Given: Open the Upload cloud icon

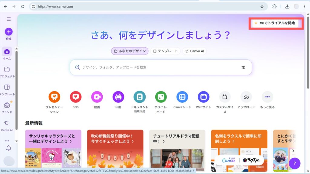Looking at the screenshot, I should 246,97.
